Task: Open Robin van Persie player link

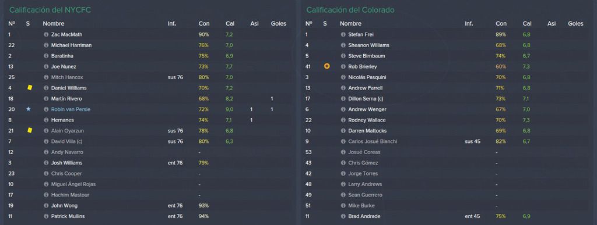Action: click(x=71, y=109)
